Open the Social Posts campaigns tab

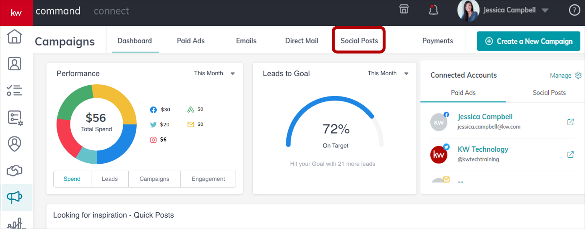click(359, 41)
